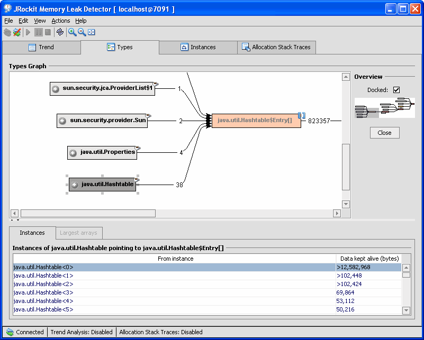Click the grayed-out connect toolbar icon
The width and height of the screenshot is (424, 340).
[7, 32]
